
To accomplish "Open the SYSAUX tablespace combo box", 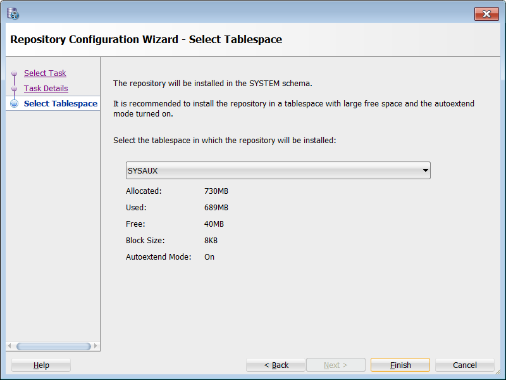I will [x=272, y=171].
